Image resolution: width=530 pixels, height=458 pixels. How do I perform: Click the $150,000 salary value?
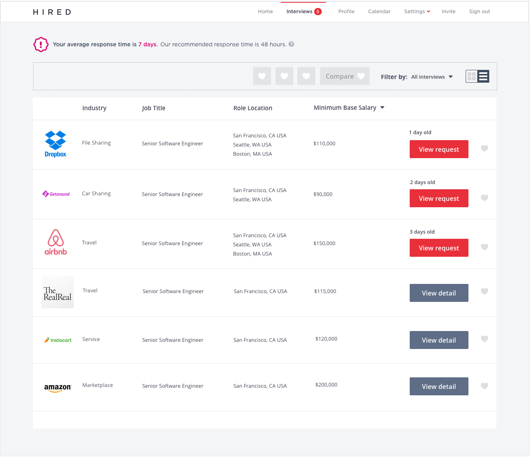coord(324,244)
